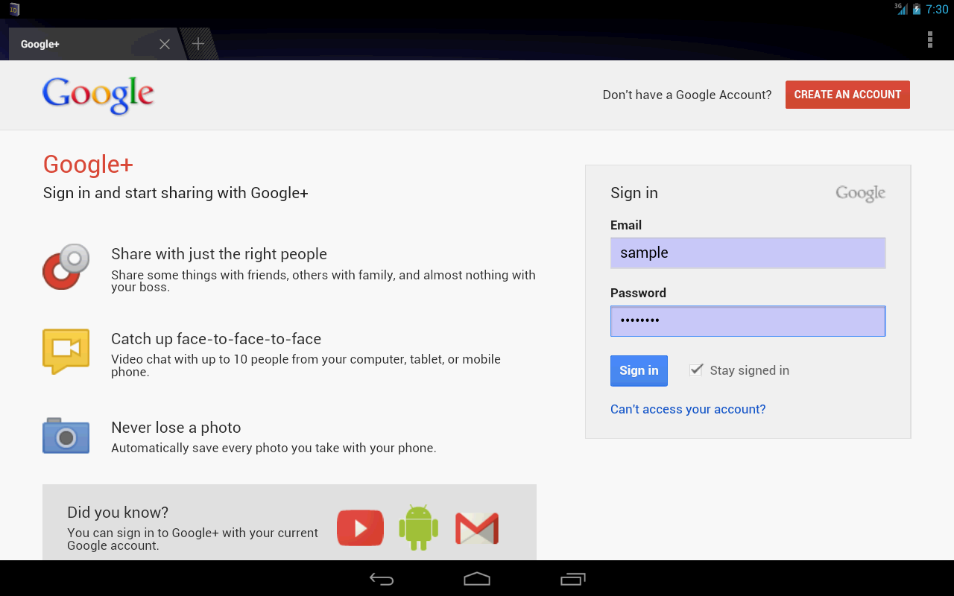Click 'Video chat with up to 10 people' description
Viewport: 954px width, 596px height.
(306, 365)
